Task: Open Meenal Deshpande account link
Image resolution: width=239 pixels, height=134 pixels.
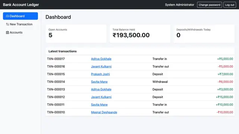Action: 104,112
